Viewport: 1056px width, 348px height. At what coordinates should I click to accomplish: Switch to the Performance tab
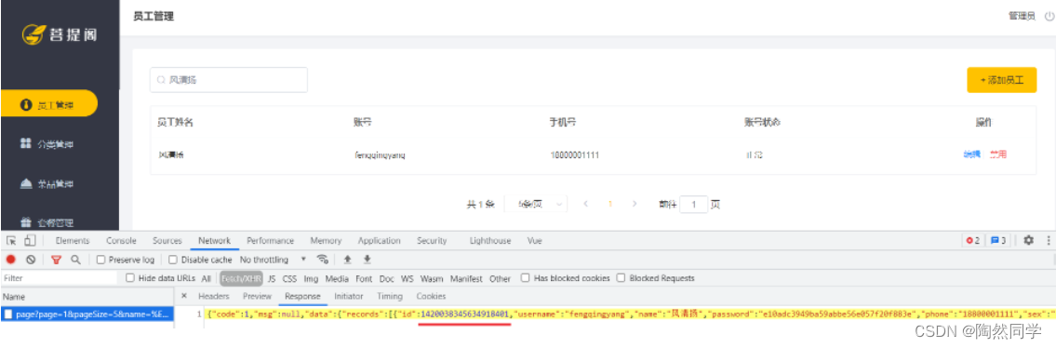tap(270, 240)
